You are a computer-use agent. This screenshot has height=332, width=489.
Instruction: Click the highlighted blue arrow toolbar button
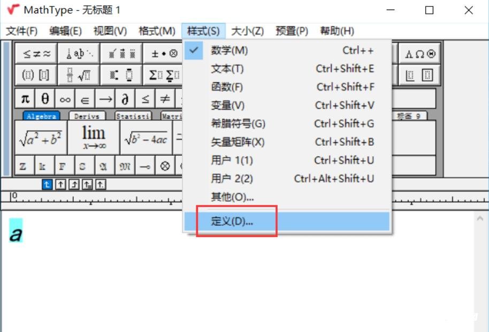coord(47,184)
